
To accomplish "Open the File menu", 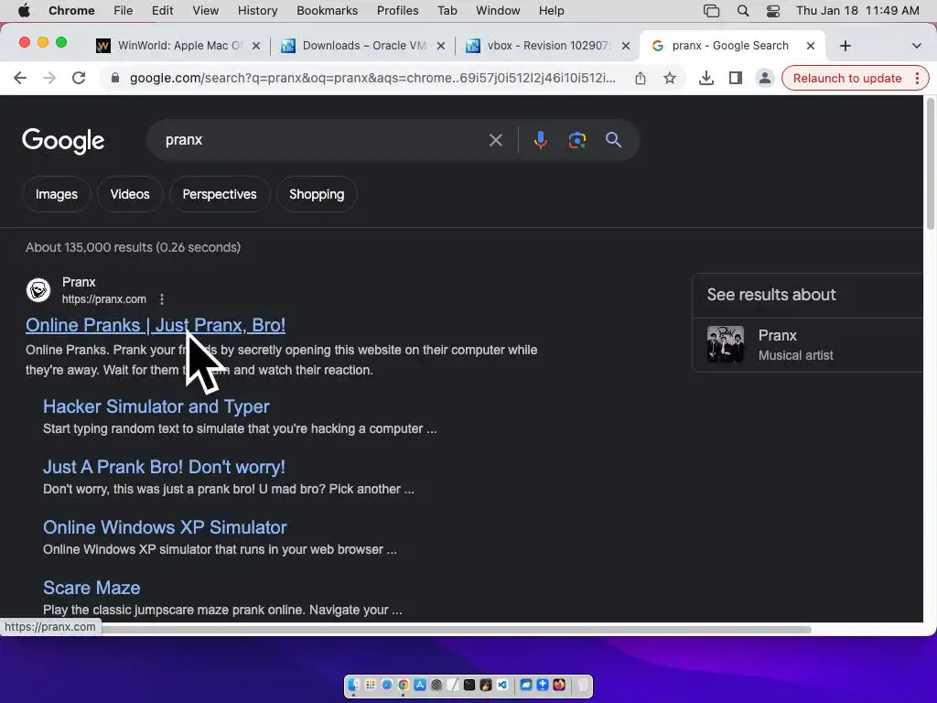I will point(124,11).
